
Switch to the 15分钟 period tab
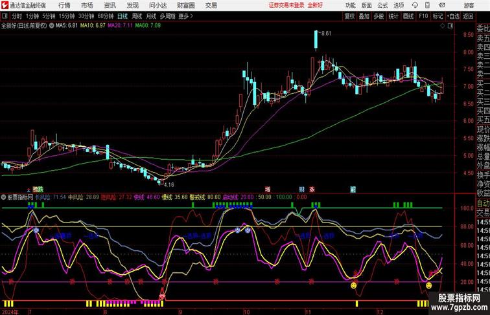(67, 16)
